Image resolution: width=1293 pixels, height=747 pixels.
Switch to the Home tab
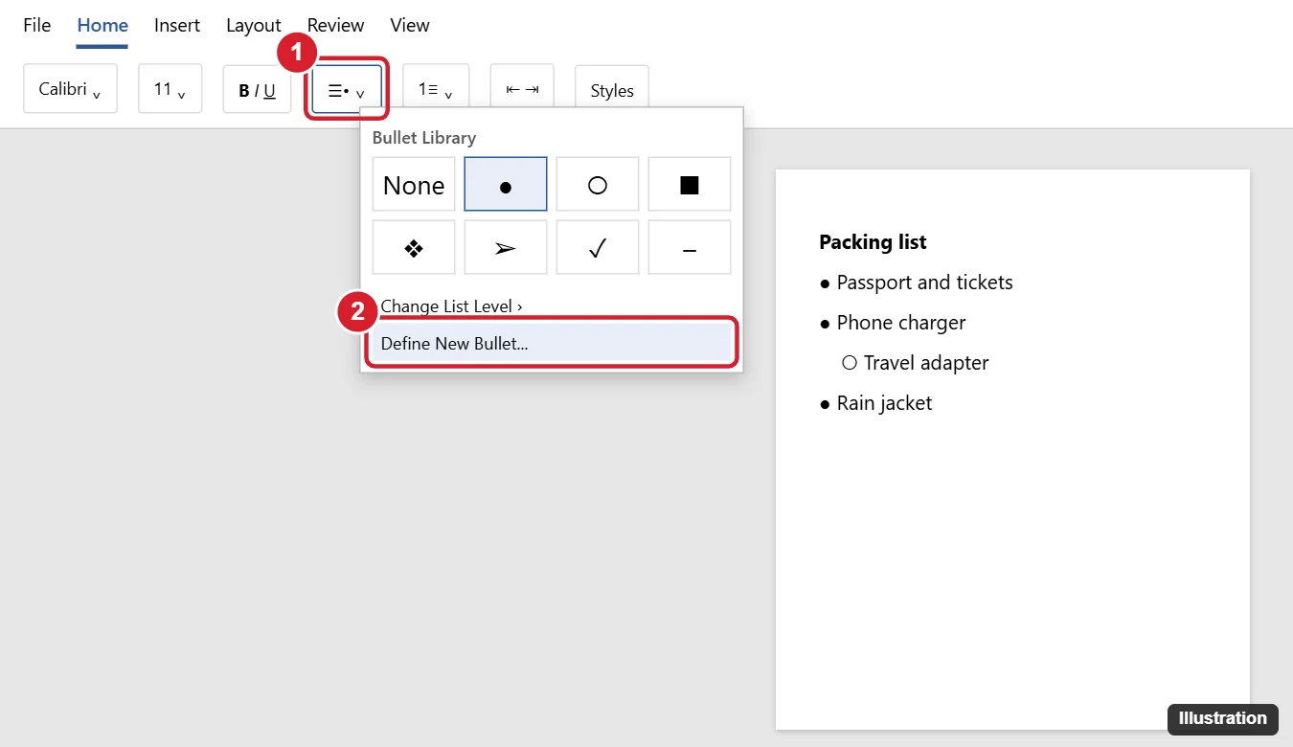102,25
